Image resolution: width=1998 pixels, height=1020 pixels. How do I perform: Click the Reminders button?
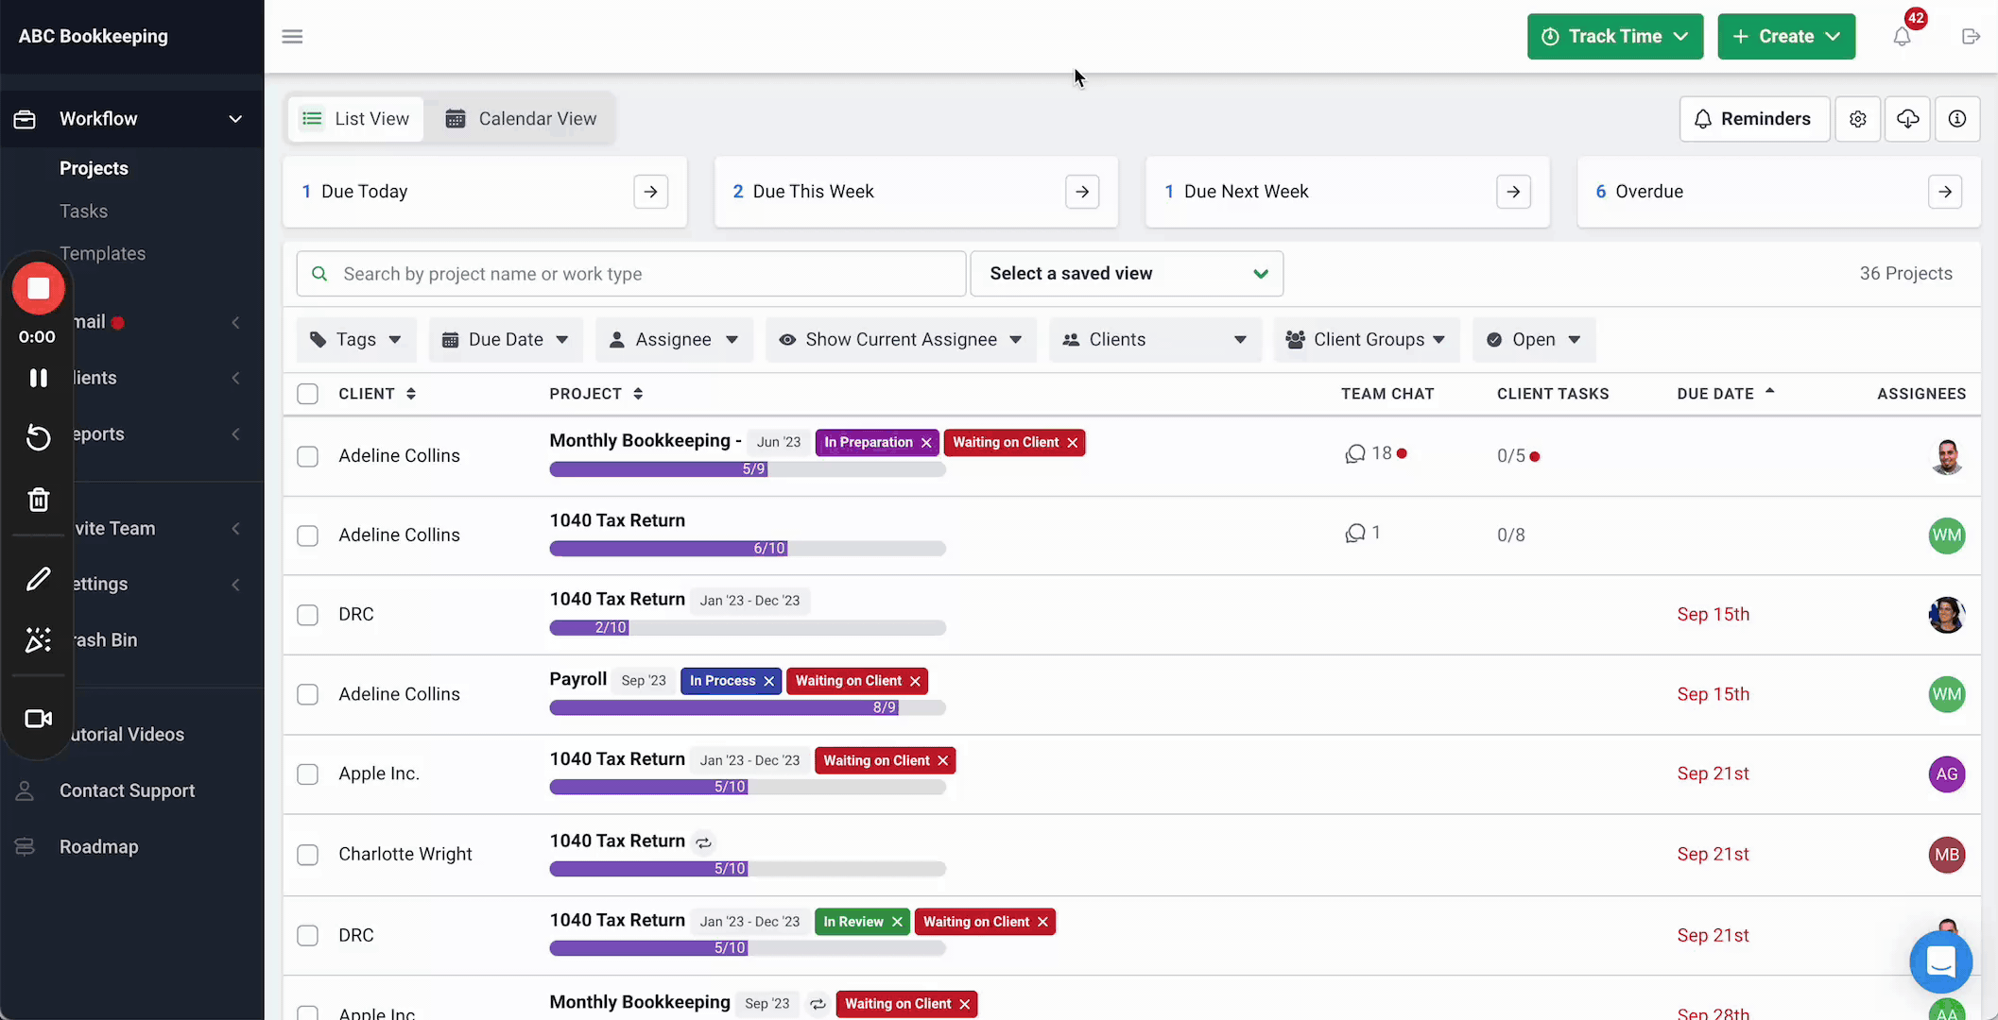click(x=1754, y=119)
